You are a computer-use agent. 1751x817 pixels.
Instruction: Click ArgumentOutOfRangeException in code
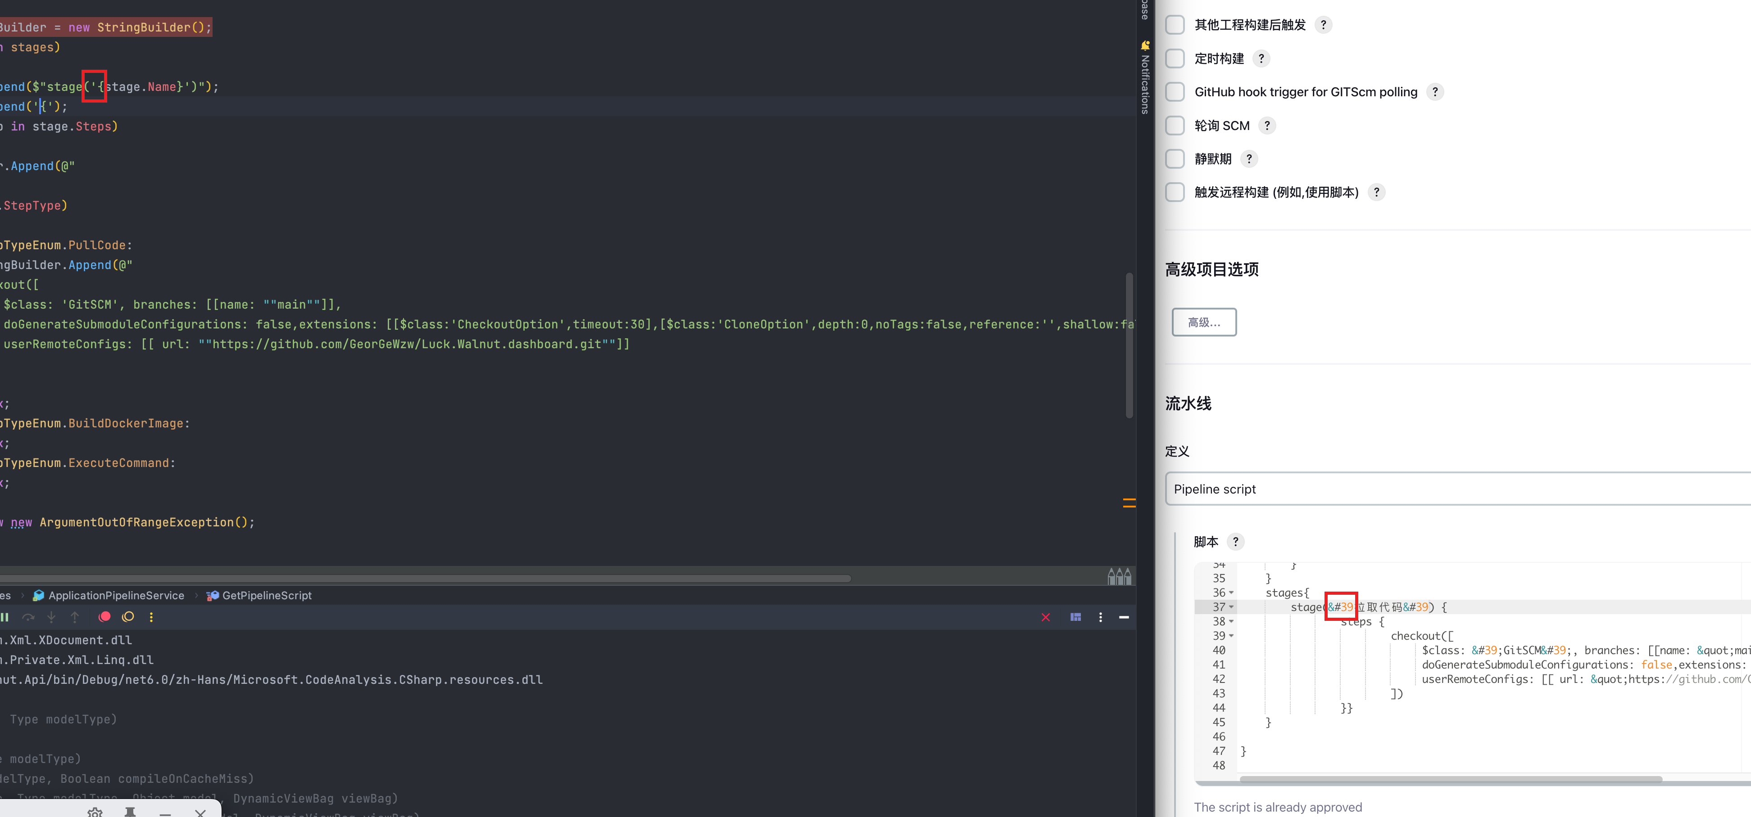(136, 522)
